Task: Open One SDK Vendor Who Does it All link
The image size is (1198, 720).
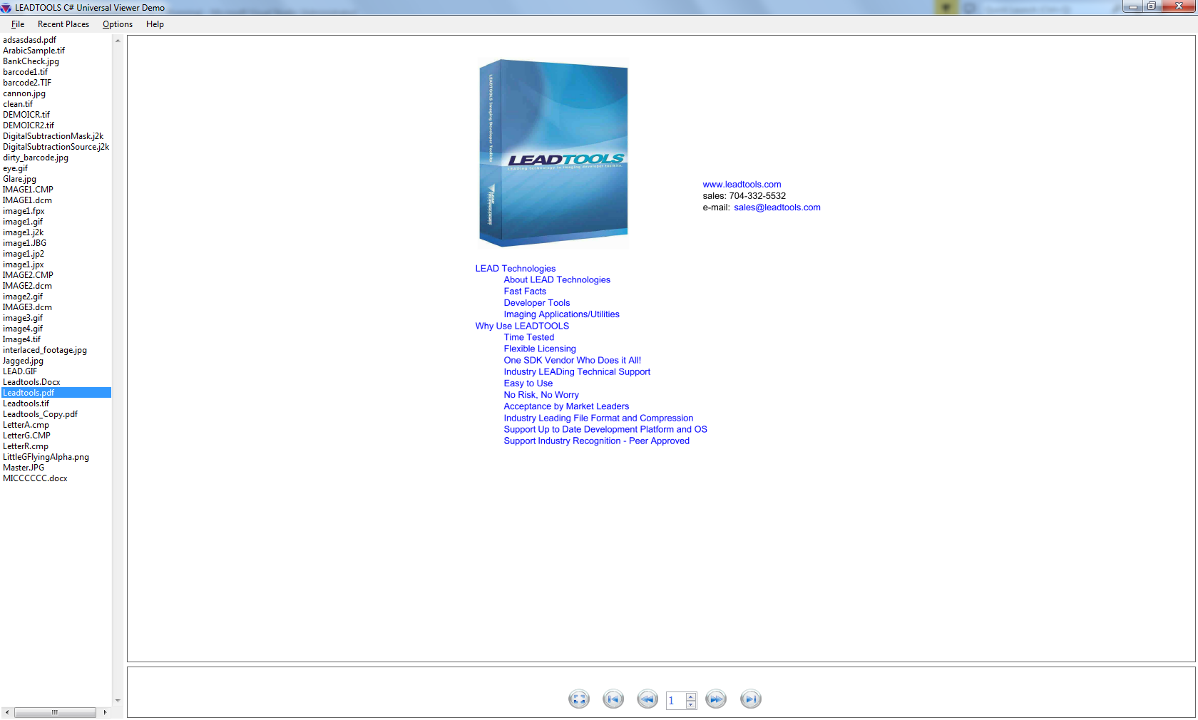Action: (573, 360)
